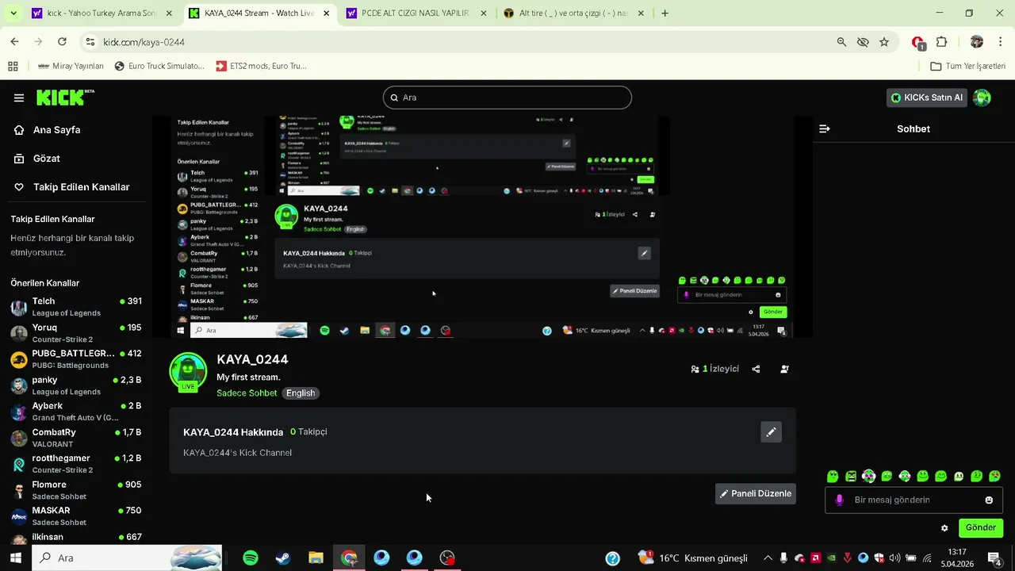
Task: Reload the kick.com page
Action: pyautogui.click(x=62, y=42)
